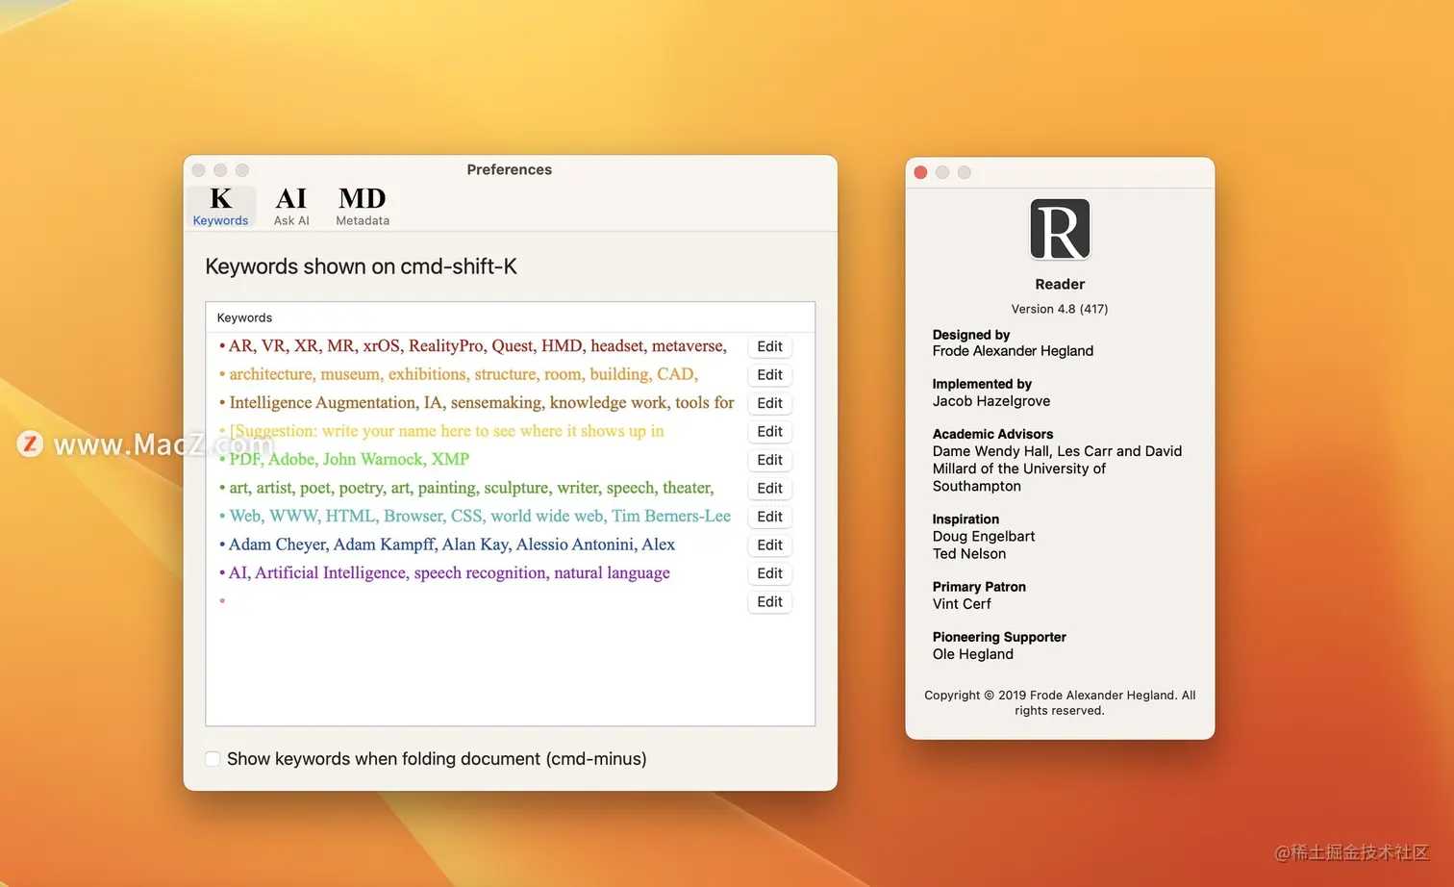Click the Jacob Hazelgrove implementer name
Viewport: 1454px width, 887px height.
click(991, 401)
